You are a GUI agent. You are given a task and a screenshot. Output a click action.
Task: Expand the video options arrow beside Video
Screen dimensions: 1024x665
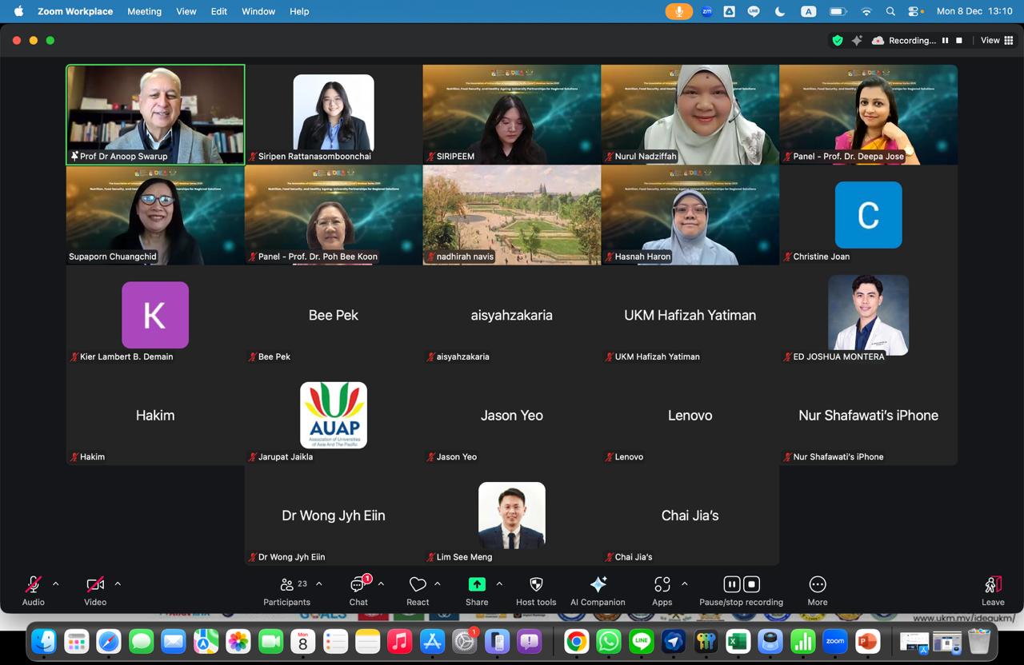click(118, 584)
